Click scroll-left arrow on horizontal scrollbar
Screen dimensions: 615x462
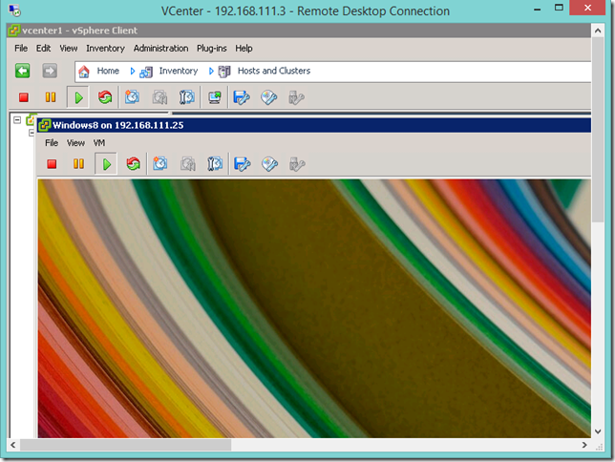[x=13, y=445]
